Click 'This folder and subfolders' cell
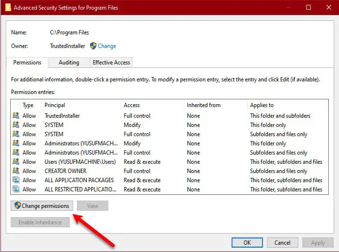 280,116
